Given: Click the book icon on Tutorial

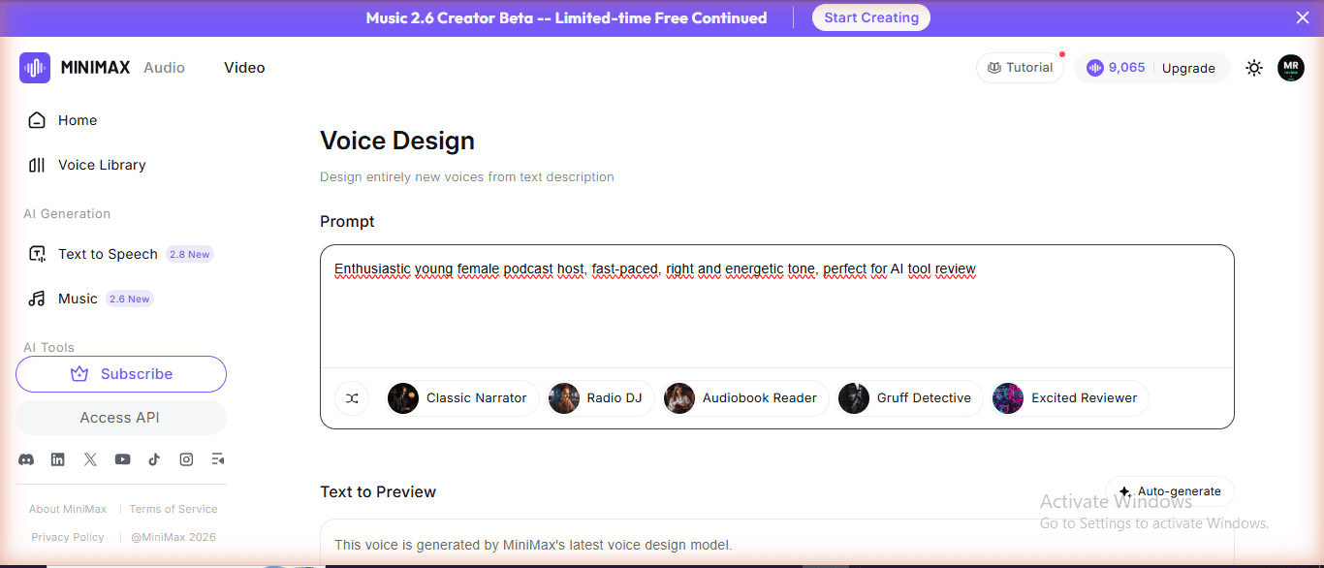Looking at the screenshot, I should (993, 68).
